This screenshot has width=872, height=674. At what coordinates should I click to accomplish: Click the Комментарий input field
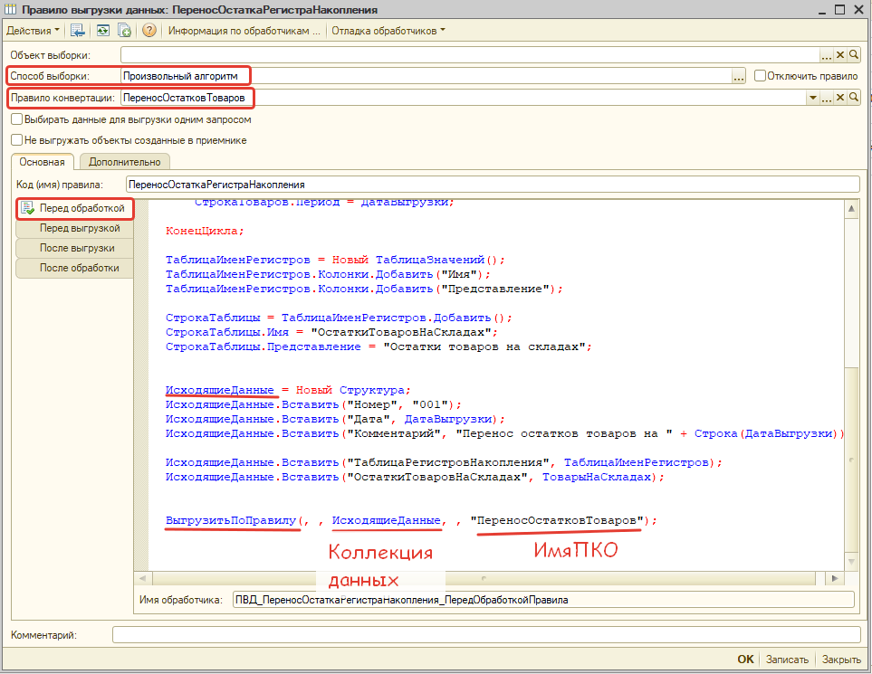point(486,634)
